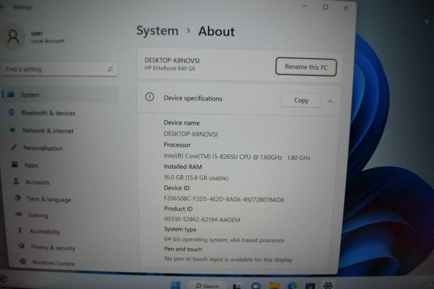The image size is (434, 289).
Task: Click the 16.0 GB (15.8 GB usable) text
Action: pos(196,178)
